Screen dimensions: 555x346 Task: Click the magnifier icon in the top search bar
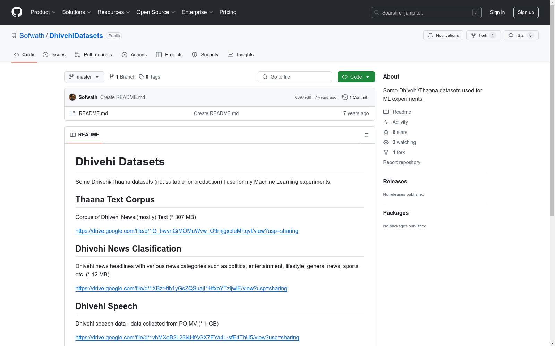pos(377,12)
